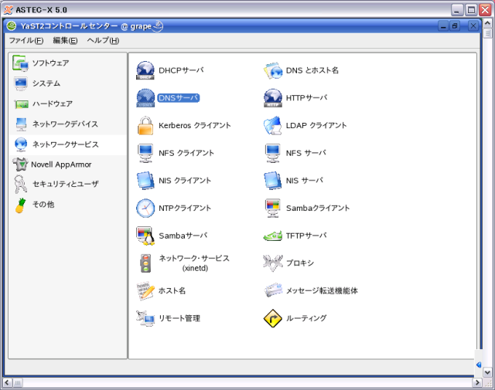The width and height of the screenshot is (495, 390).
Task: Click the リモート管理 label
Action: (x=179, y=318)
